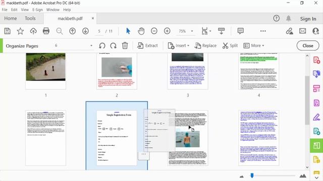Zoom in with the plus icon
Image resolution: width=323 pixels, height=181 pixels.
coord(167,31)
